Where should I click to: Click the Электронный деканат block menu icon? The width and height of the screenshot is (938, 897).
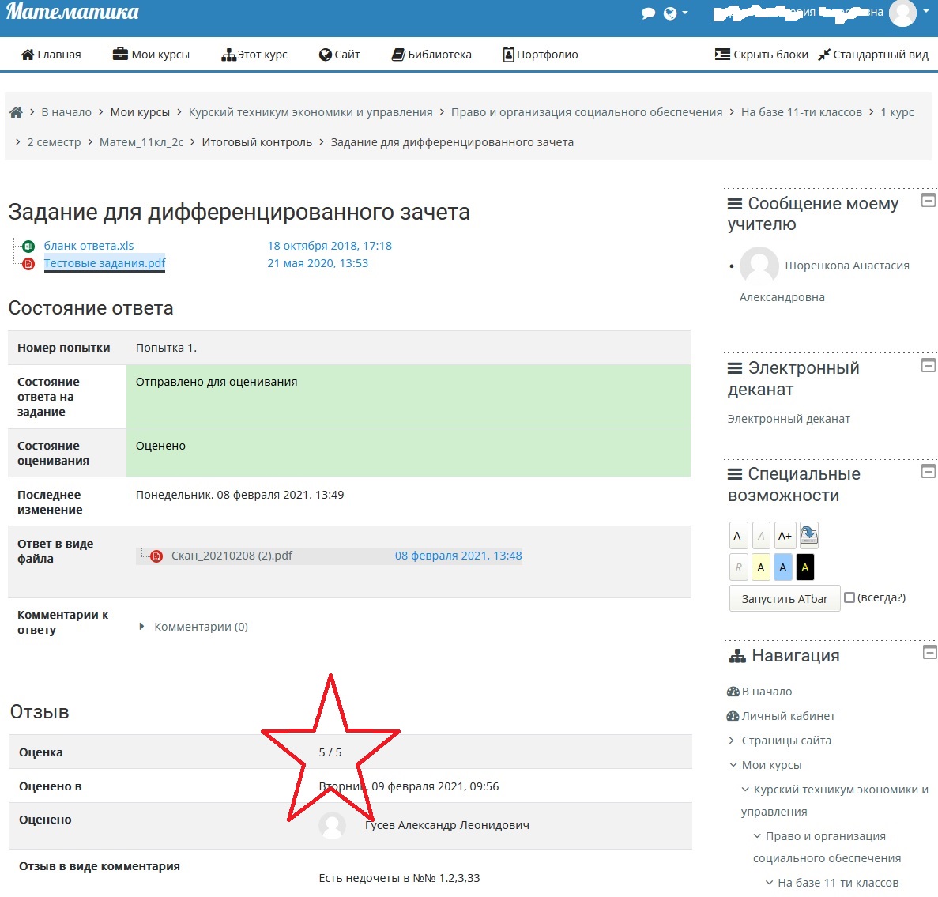[x=735, y=368]
